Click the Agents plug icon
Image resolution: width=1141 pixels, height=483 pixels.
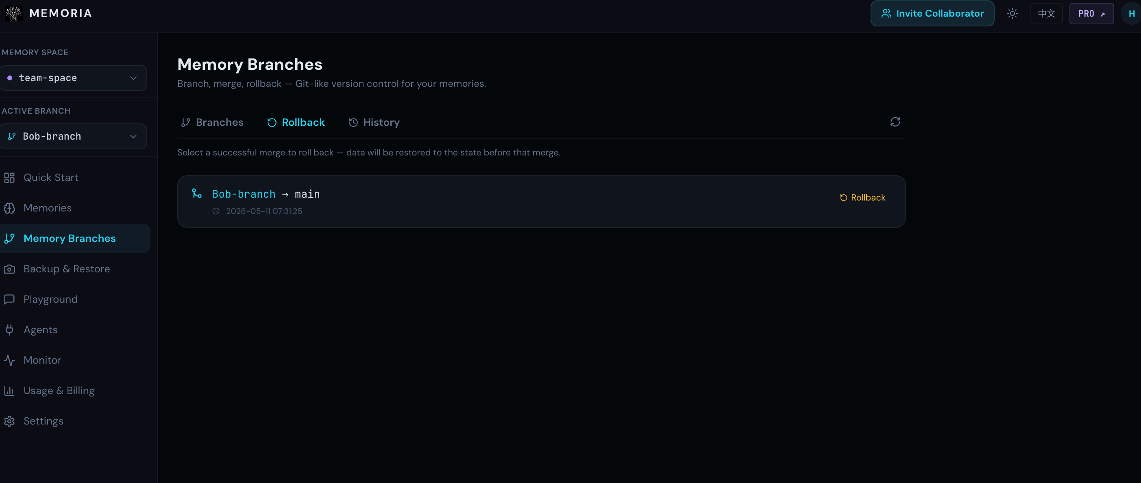pyautogui.click(x=9, y=330)
